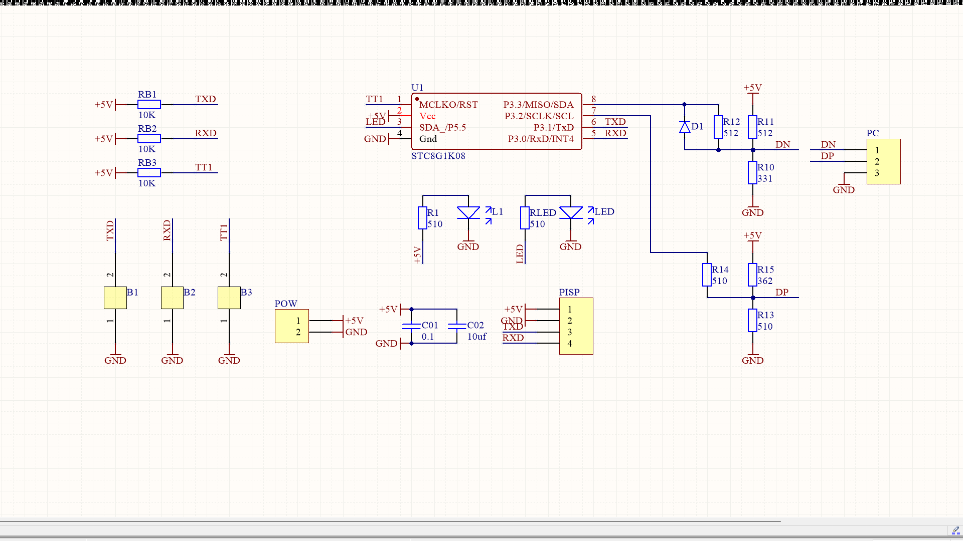
Task: Click the LED diode next to RLED
Action: [571, 213]
